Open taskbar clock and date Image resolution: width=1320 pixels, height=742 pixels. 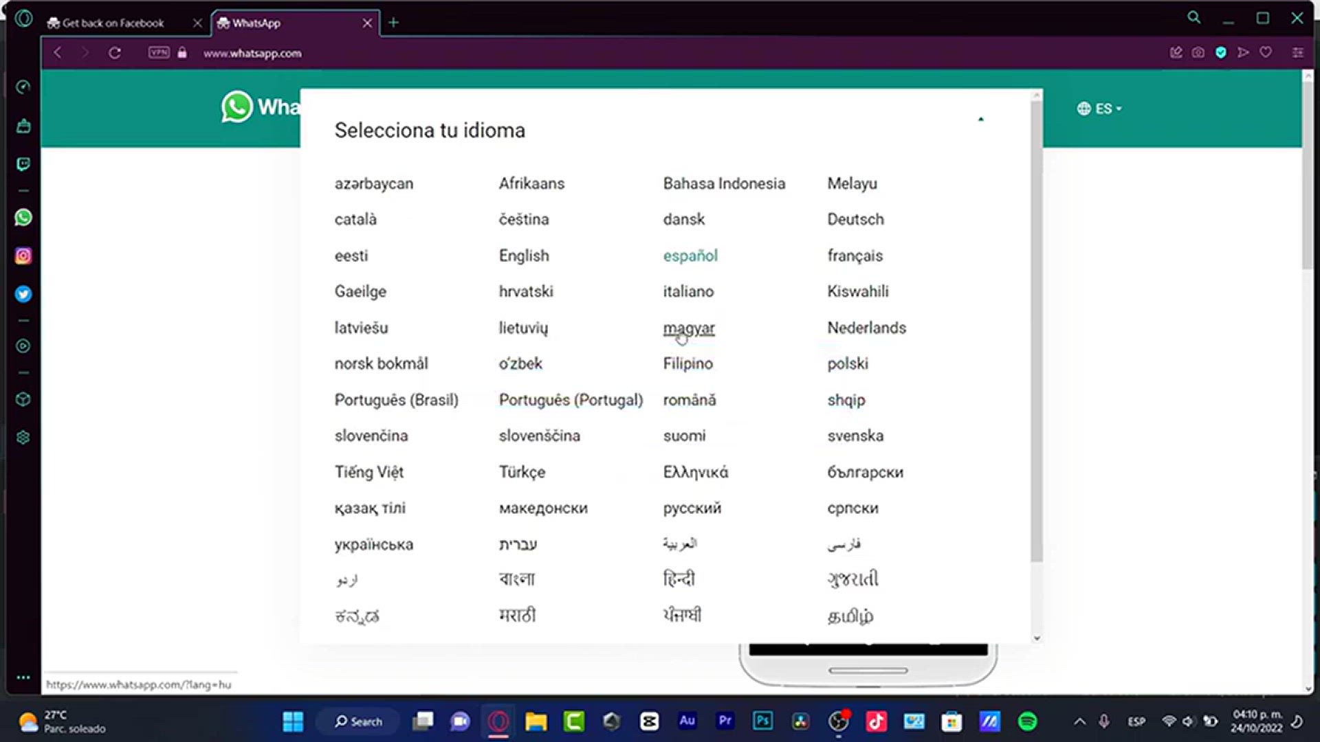pyautogui.click(x=1257, y=721)
